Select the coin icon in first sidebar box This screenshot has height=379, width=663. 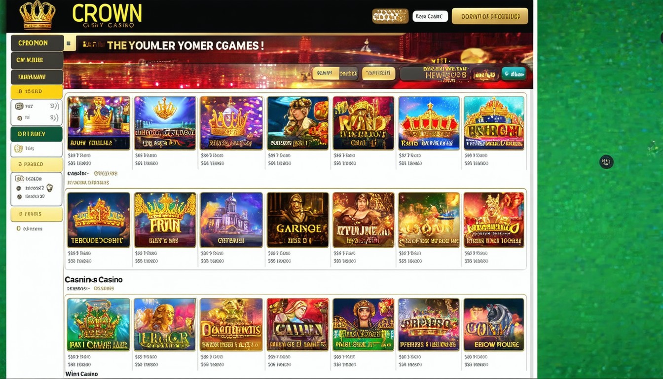(19, 106)
